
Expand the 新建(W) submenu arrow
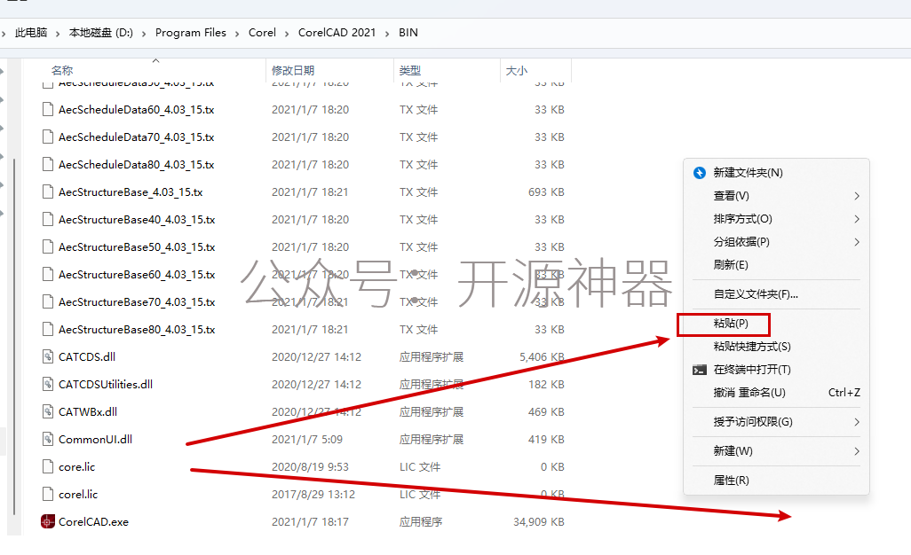856,451
